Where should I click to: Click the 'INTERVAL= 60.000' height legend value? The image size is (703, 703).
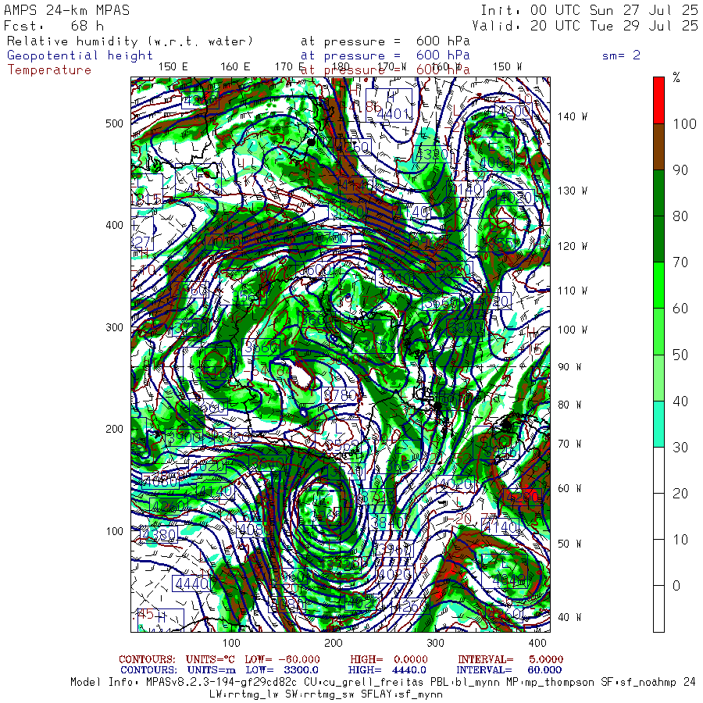pyautogui.click(x=509, y=670)
